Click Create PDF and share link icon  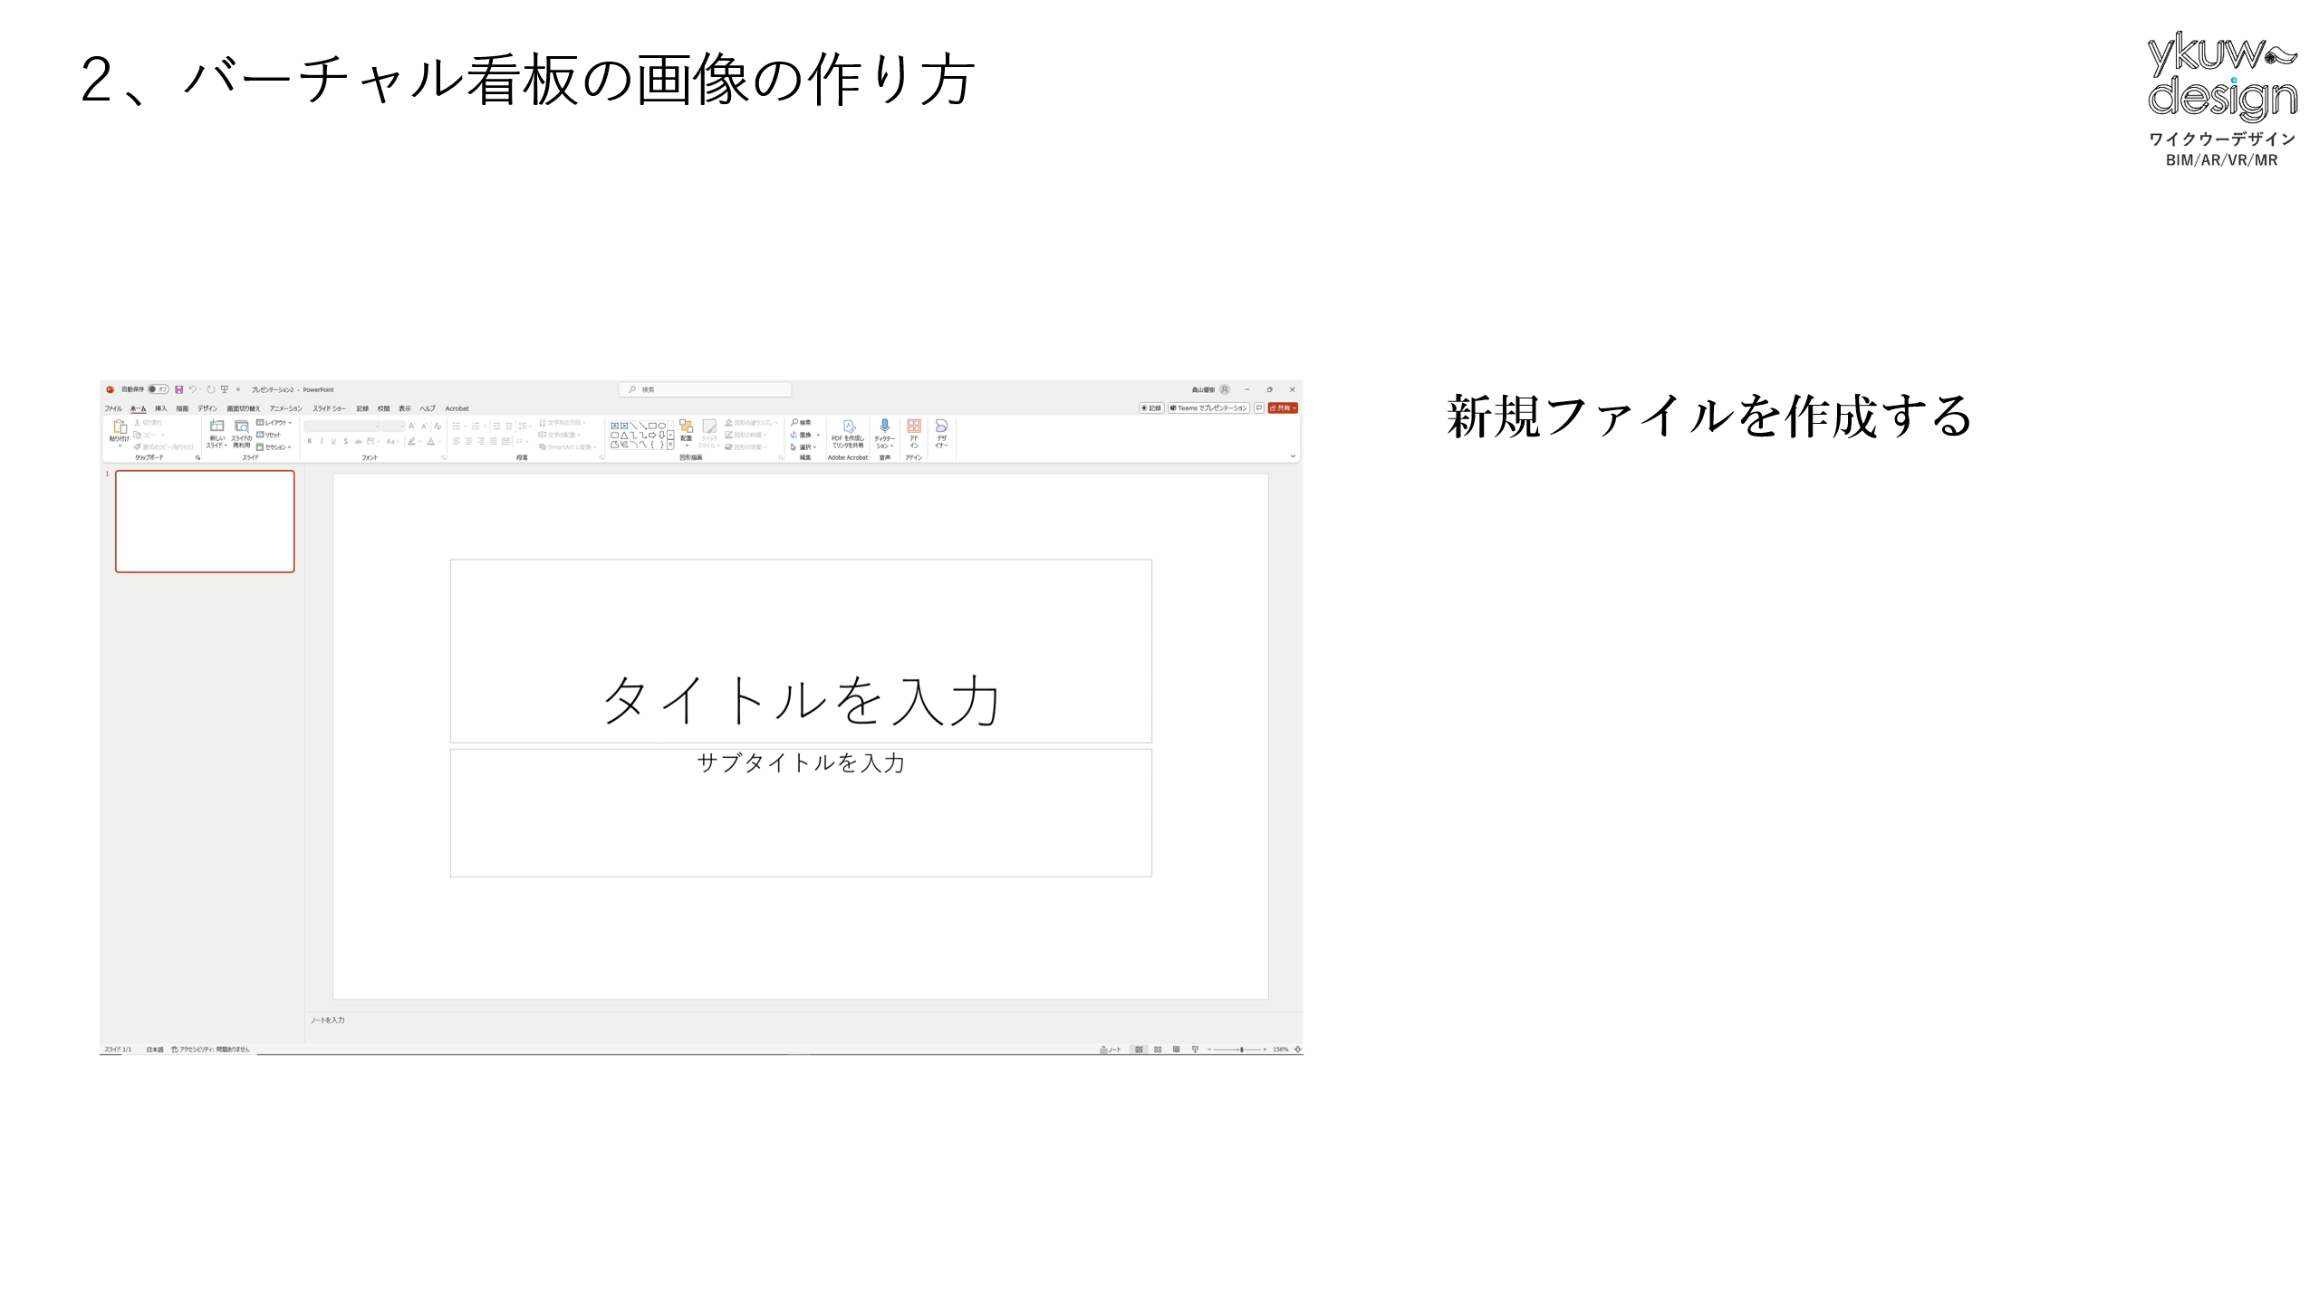tap(849, 427)
